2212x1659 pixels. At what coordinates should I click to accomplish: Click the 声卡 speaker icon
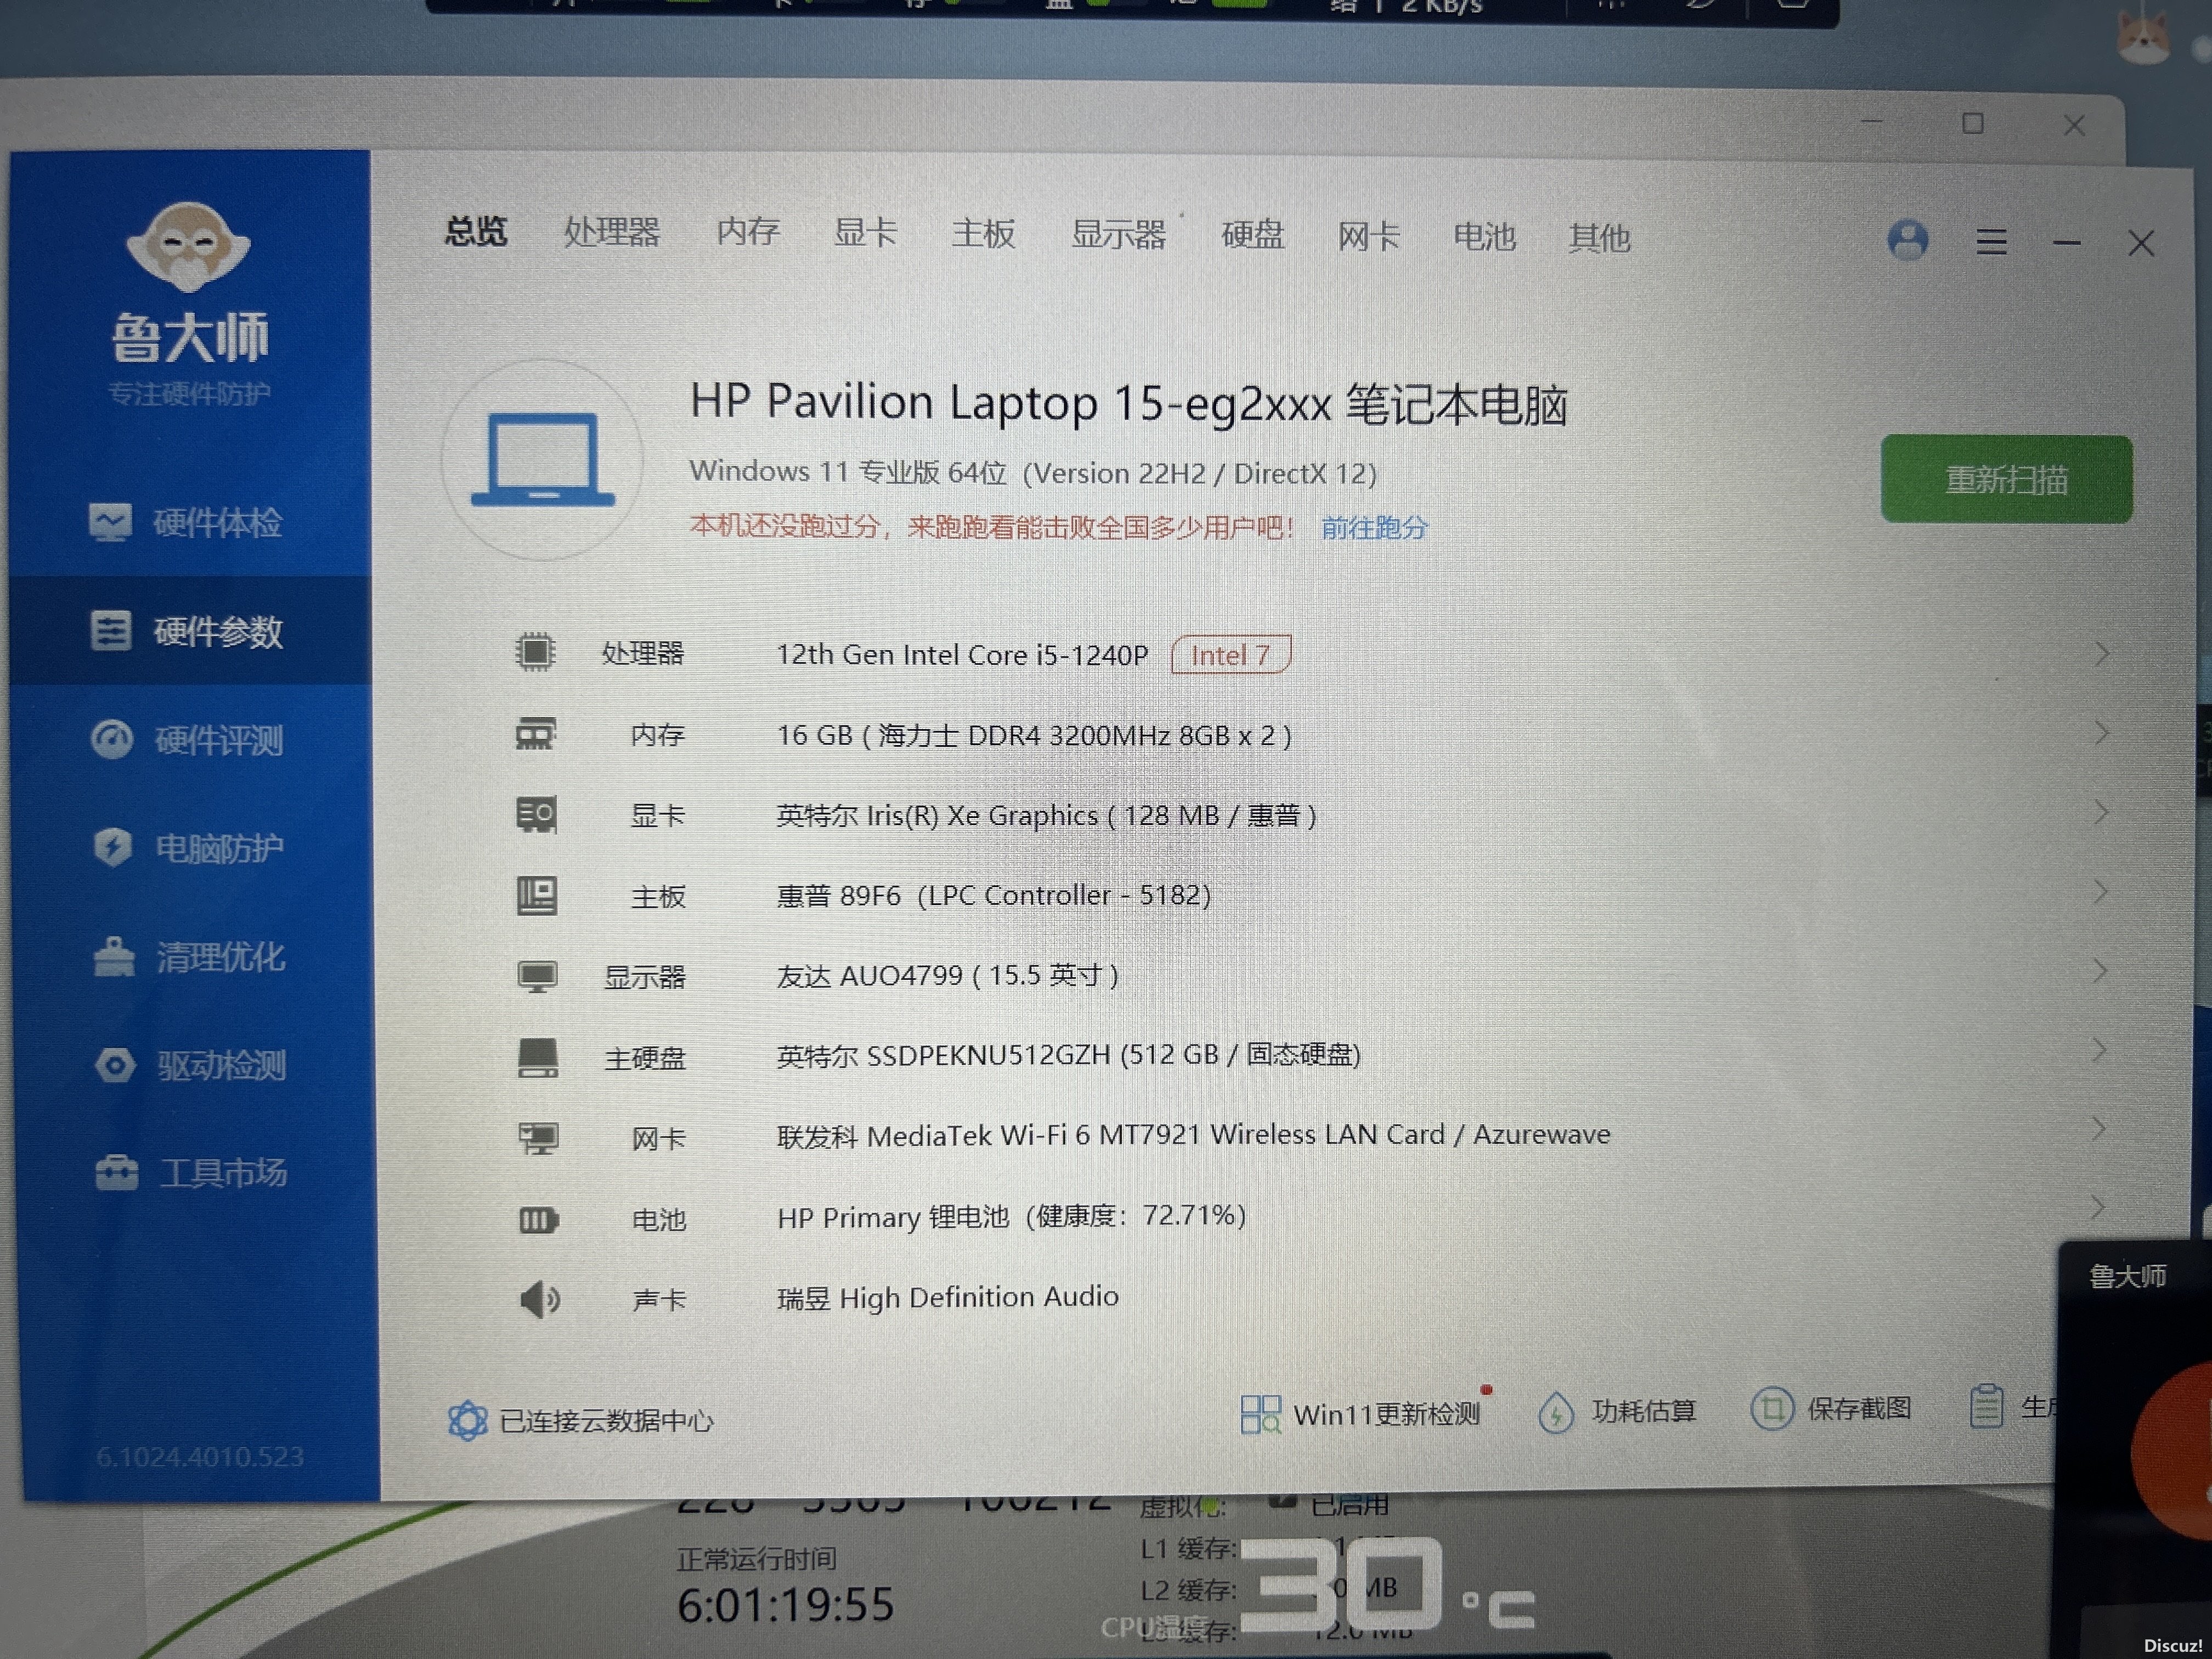(540, 1300)
